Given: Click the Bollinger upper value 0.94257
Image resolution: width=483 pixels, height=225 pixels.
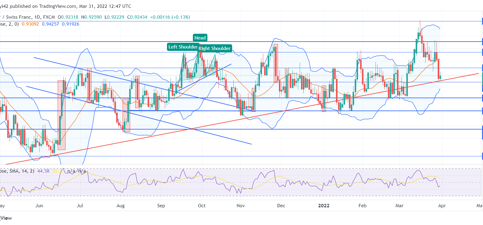Looking at the screenshot, I should [x=50, y=24].
